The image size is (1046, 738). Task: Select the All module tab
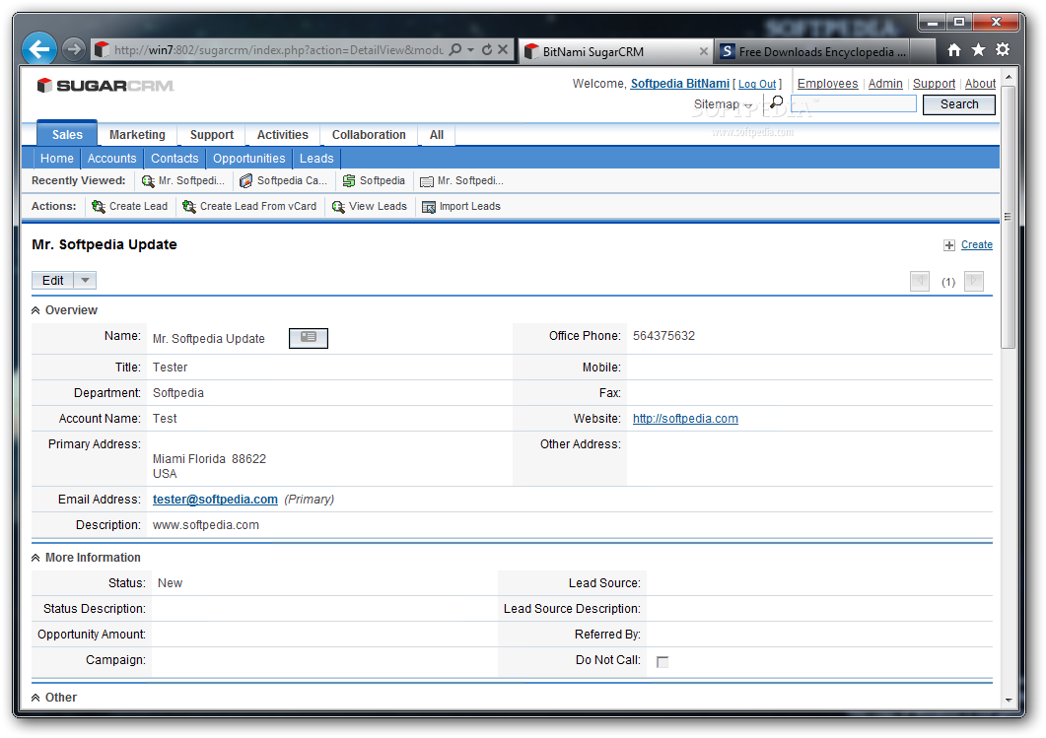point(437,135)
